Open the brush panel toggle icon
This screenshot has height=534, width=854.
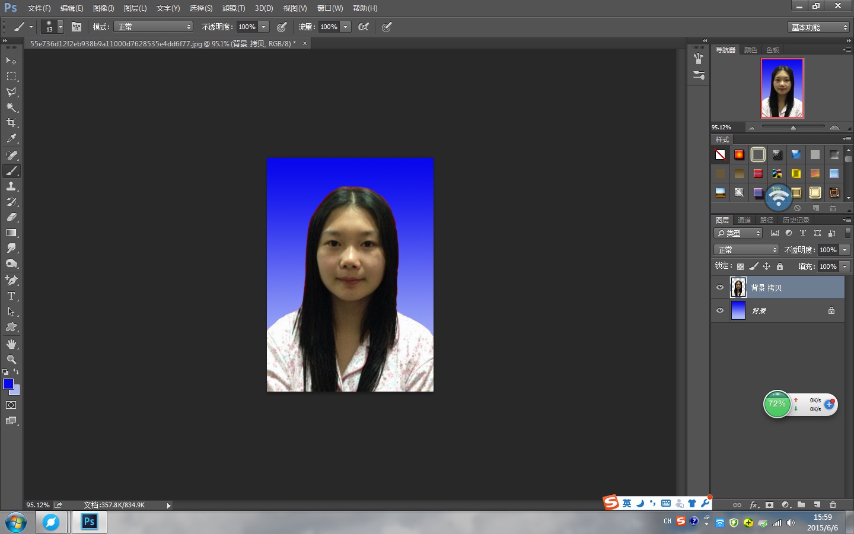[77, 27]
